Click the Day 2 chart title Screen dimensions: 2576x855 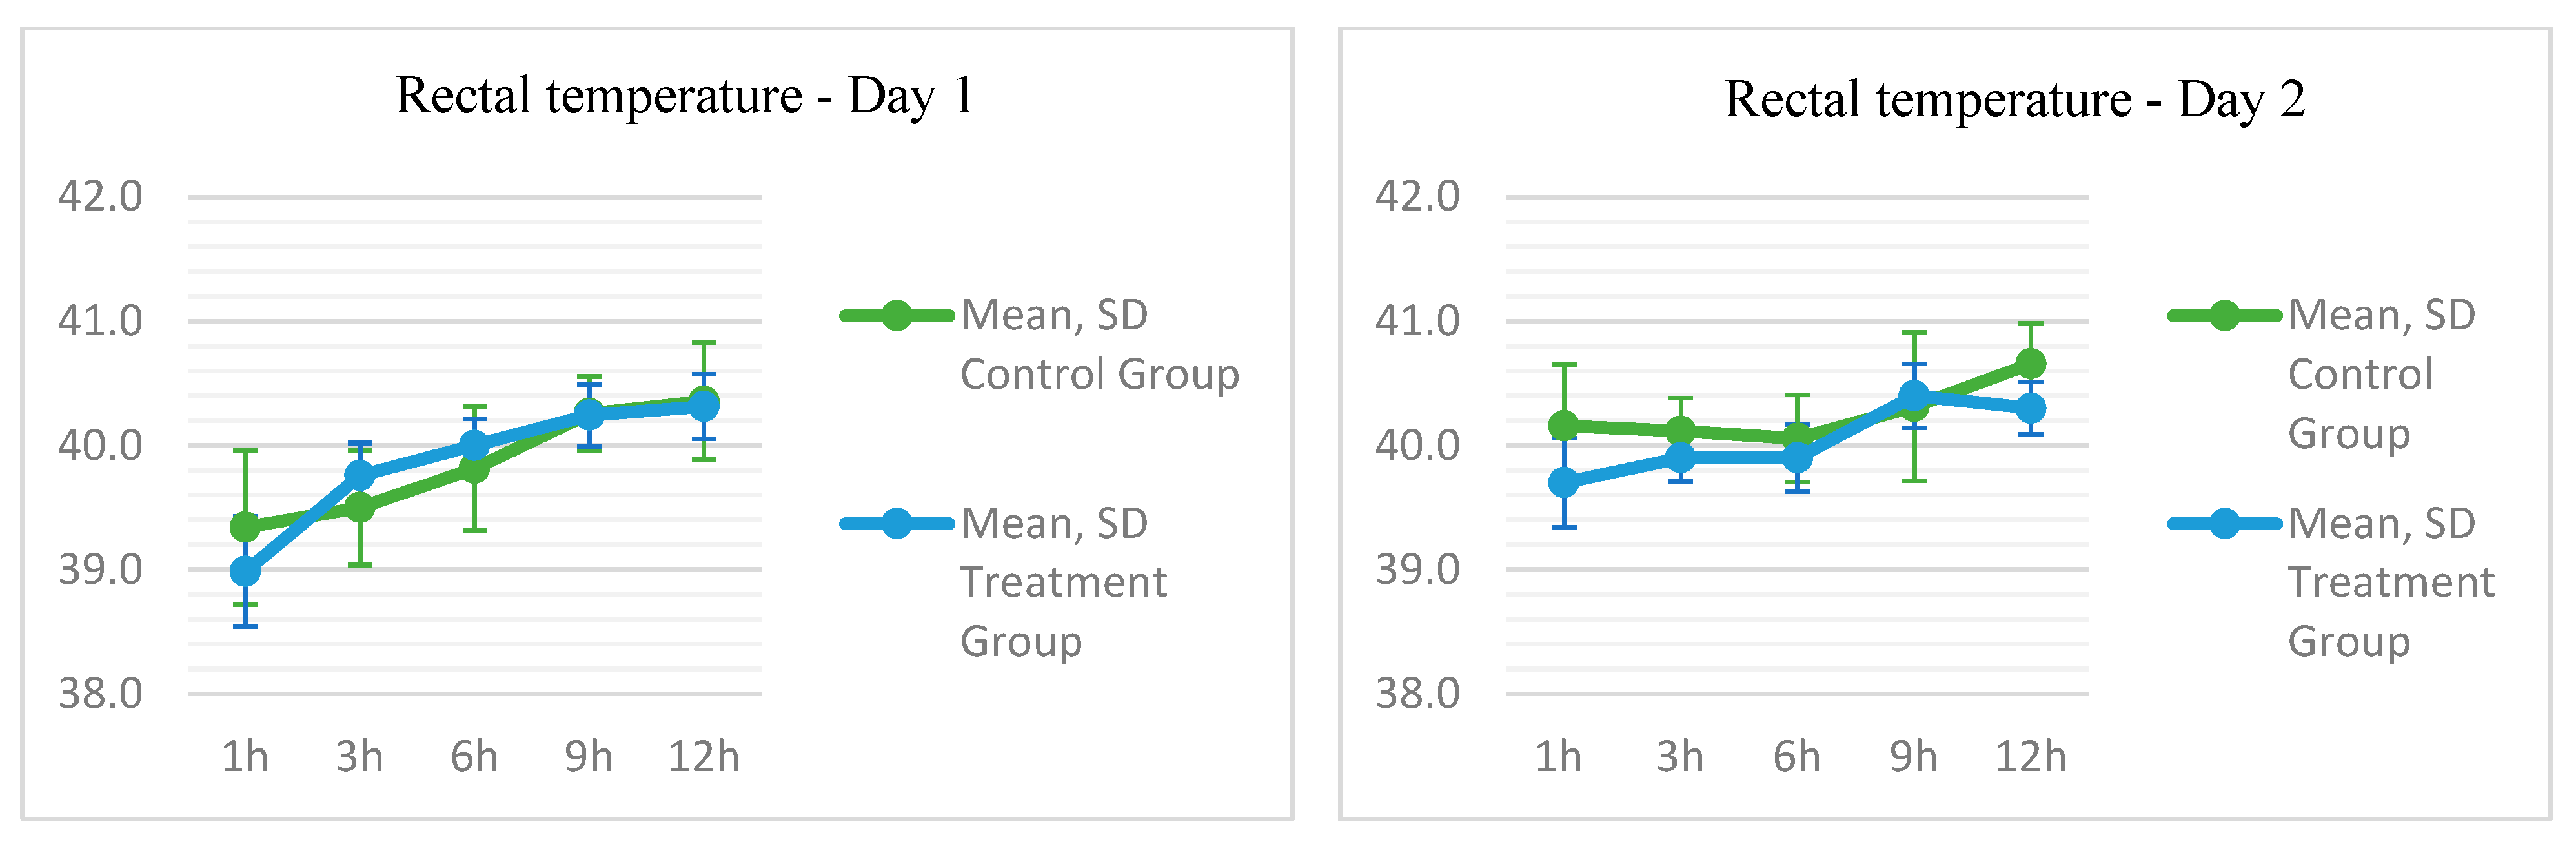pos(2014,100)
